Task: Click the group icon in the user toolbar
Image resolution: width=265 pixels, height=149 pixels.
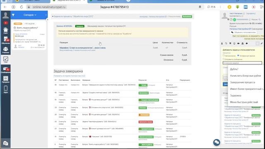Action: point(243,43)
